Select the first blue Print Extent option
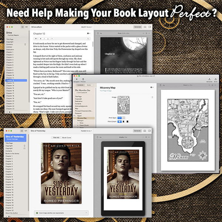Viewport: 222px width, 222px height. click(119, 121)
